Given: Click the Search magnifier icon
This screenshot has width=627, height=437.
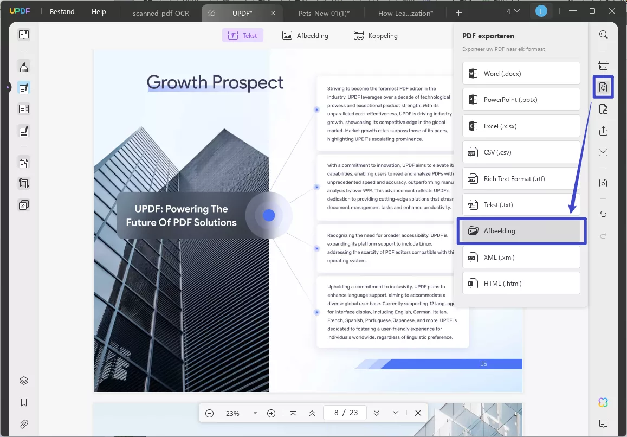Looking at the screenshot, I should (x=603, y=35).
